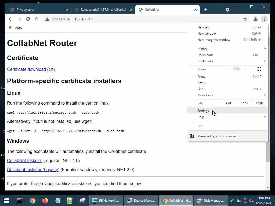Image resolution: width=275 pixels, height=206 pixels.
Task: Click Managed by your organization entry
Action: point(227,136)
